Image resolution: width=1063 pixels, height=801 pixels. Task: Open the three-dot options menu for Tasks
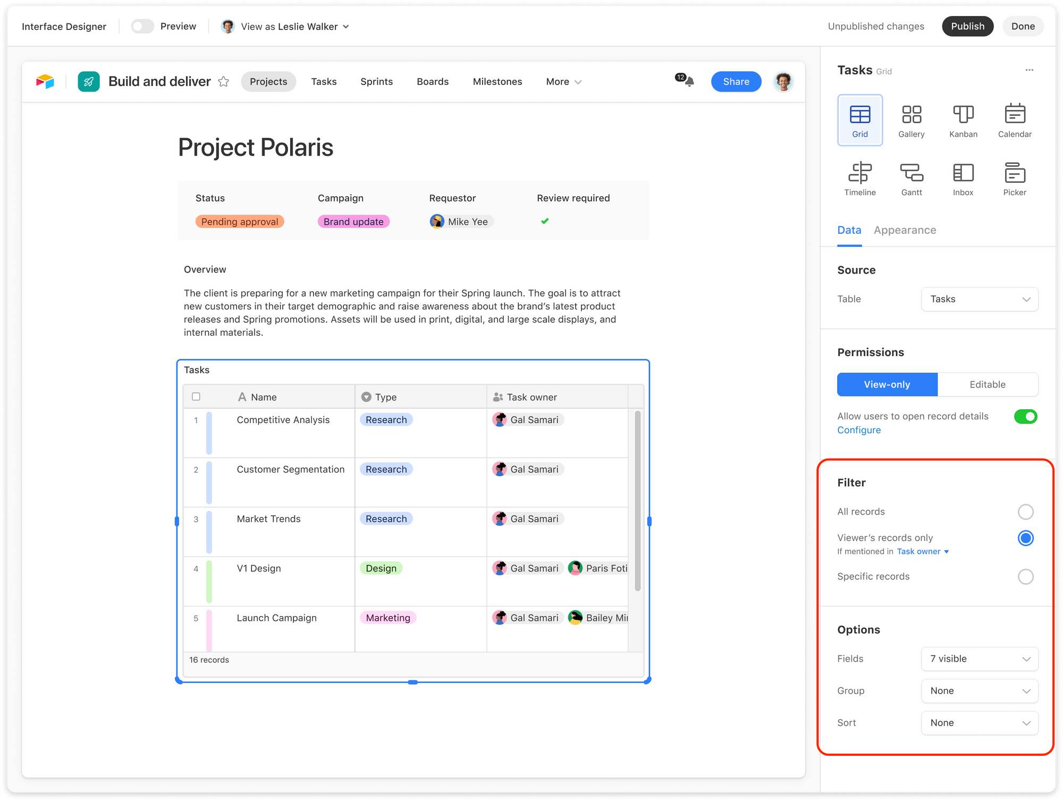click(x=1029, y=70)
